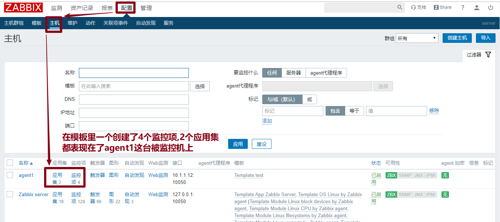Click agent1 IPMI availability badge
This screenshot has height=222, width=500.
point(431,175)
